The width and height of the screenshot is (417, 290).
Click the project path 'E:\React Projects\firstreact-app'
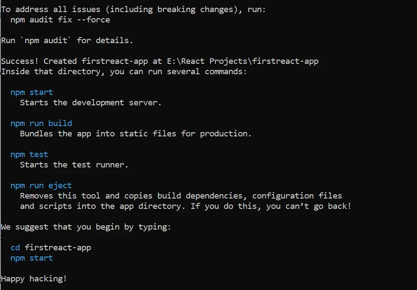point(243,61)
